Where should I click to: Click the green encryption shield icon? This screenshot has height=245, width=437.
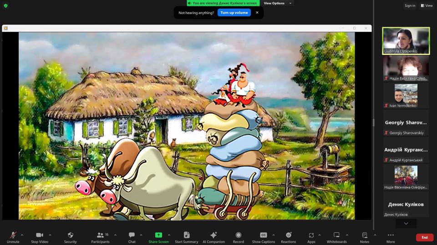click(x=5, y=5)
